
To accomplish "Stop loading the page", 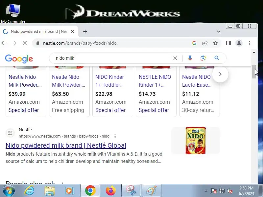I will (25, 43).
